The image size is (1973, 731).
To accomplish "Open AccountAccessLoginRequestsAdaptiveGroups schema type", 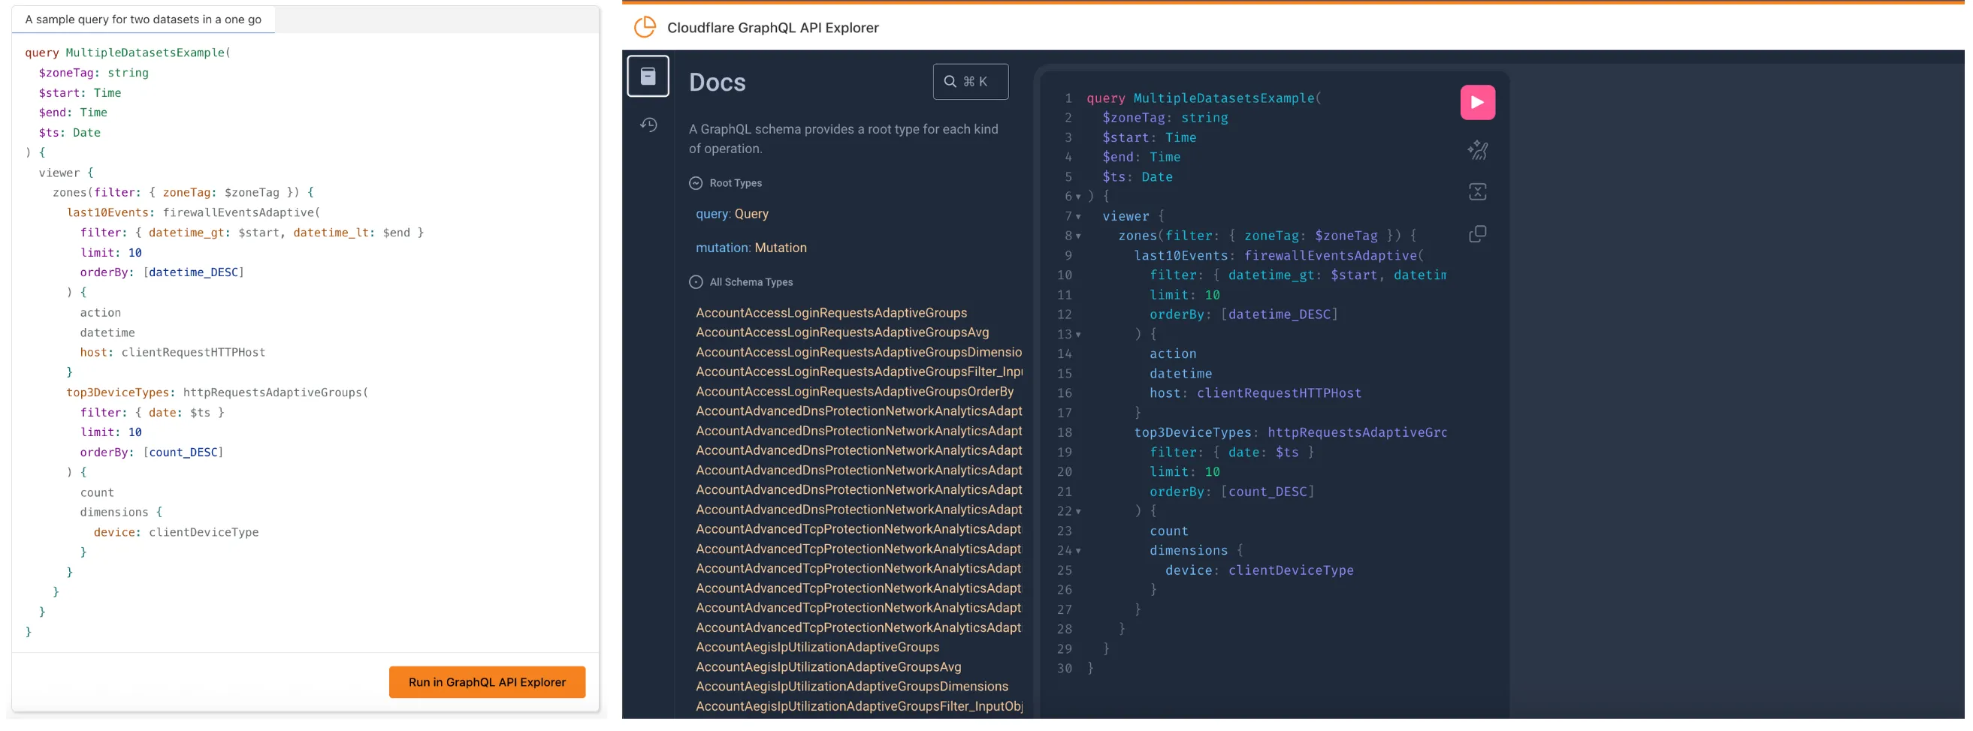I will tap(830, 312).
